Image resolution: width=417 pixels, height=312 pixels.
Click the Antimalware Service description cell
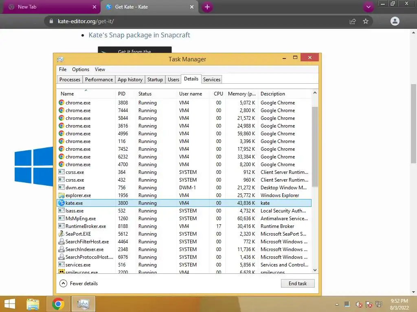[x=284, y=219]
